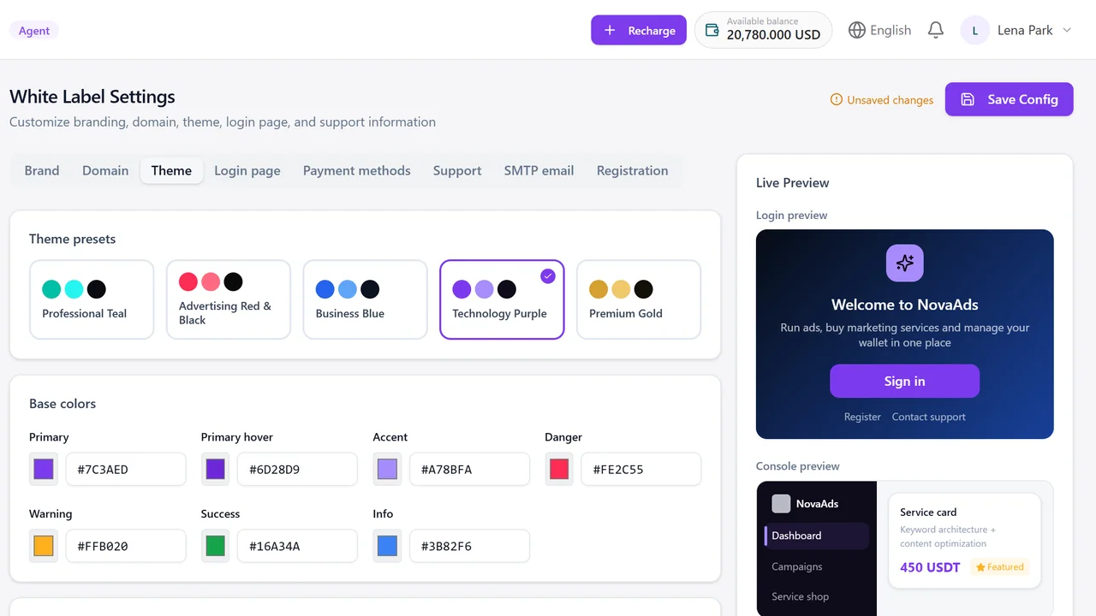Click the Accent color swatch

(x=387, y=469)
